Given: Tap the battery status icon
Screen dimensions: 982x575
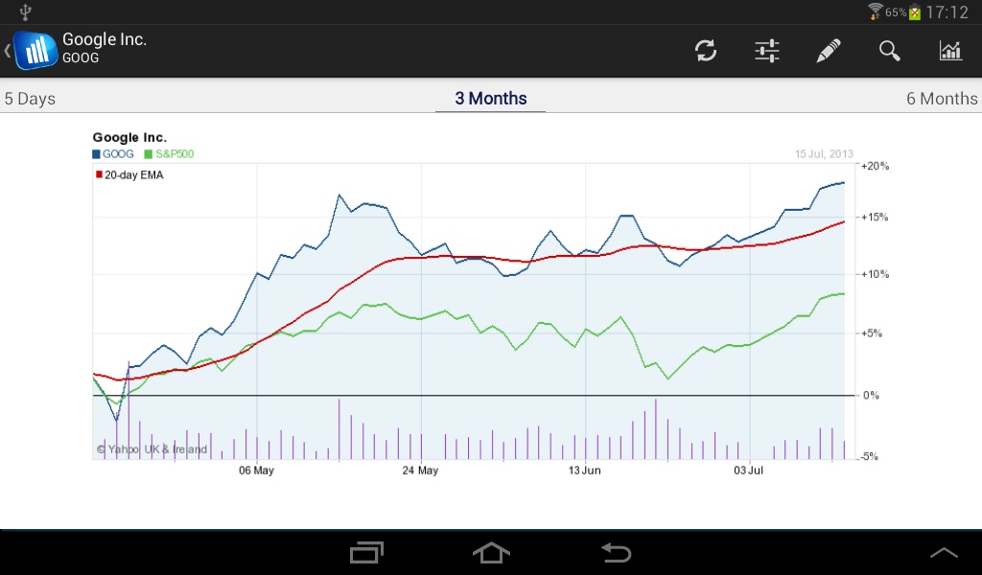Looking at the screenshot, I should (x=915, y=11).
